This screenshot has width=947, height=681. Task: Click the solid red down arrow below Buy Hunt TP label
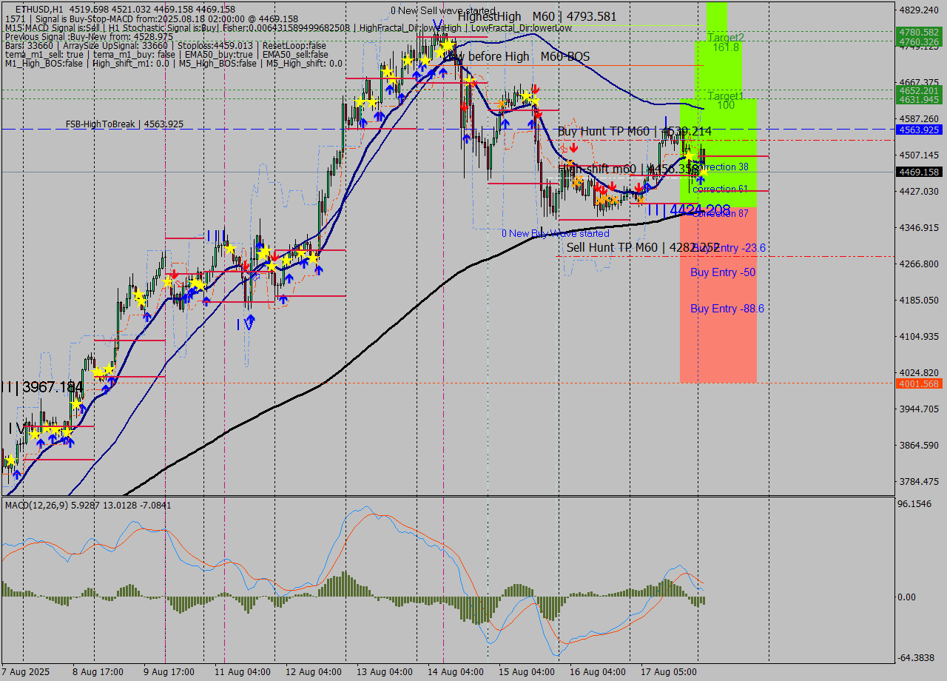click(x=574, y=147)
